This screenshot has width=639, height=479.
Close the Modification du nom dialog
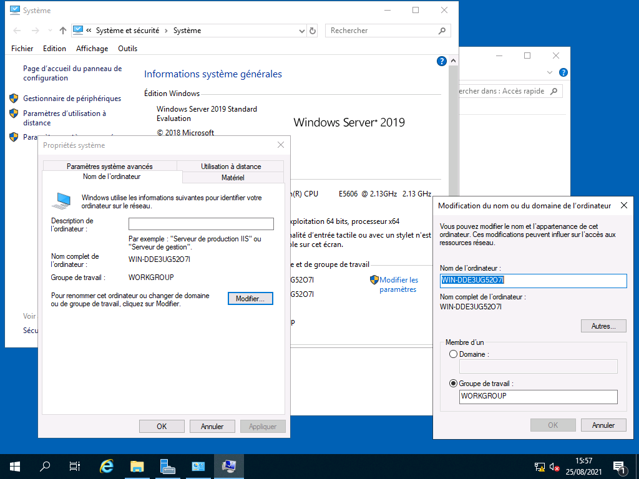tap(624, 205)
